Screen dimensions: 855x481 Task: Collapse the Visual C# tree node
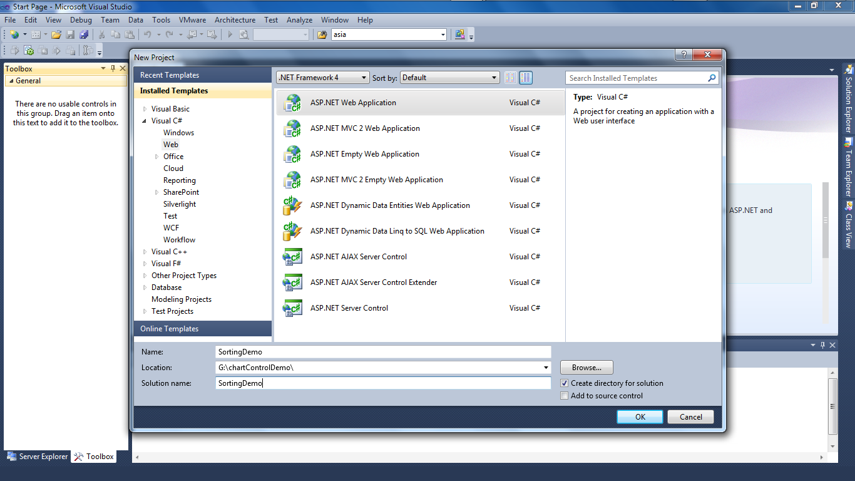tap(145, 121)
